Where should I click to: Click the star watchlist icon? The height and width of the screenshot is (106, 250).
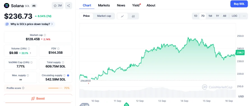click(55, 6)
